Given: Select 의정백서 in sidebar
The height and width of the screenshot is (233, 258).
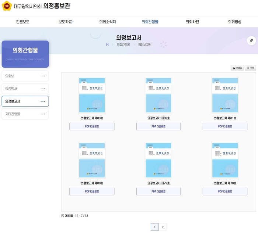Looking at the screenshot, I should [x=25, y=89].
